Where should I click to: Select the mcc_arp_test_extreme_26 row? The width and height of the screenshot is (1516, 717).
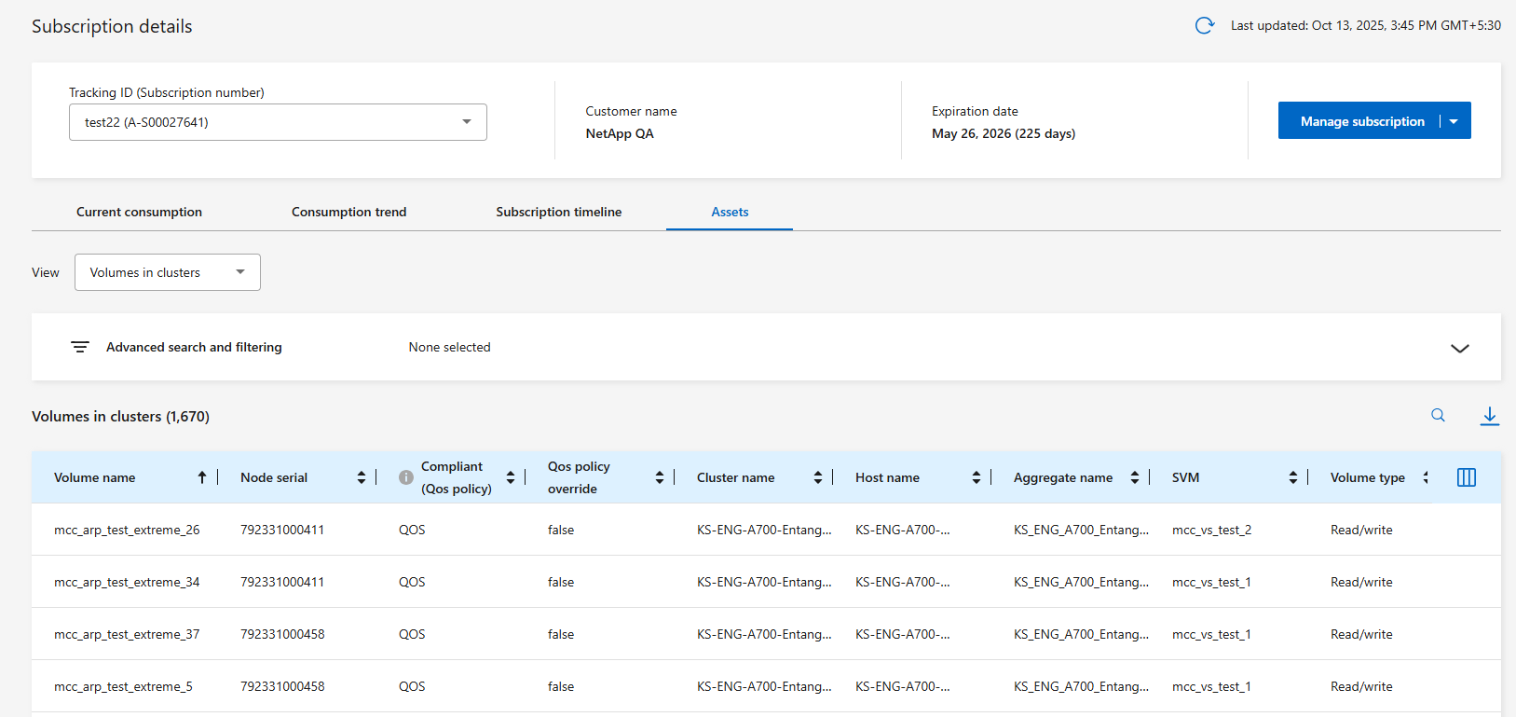click(x=127, y=530)
